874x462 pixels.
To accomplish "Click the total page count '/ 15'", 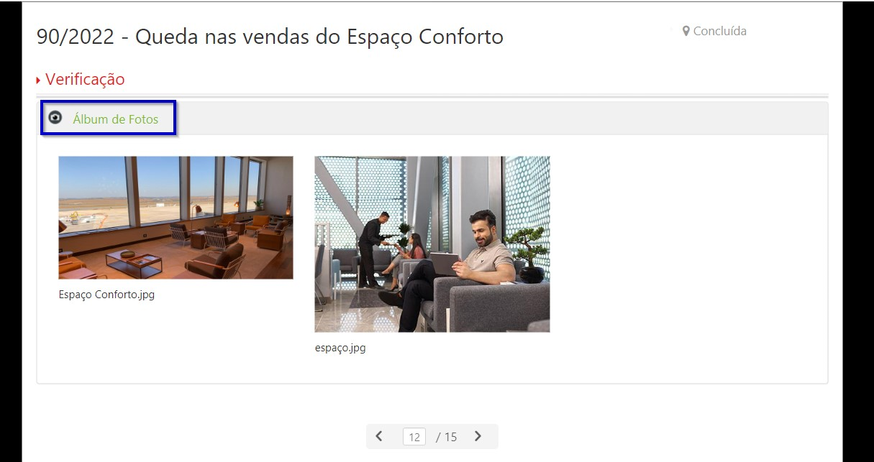I will coord(446,437).
